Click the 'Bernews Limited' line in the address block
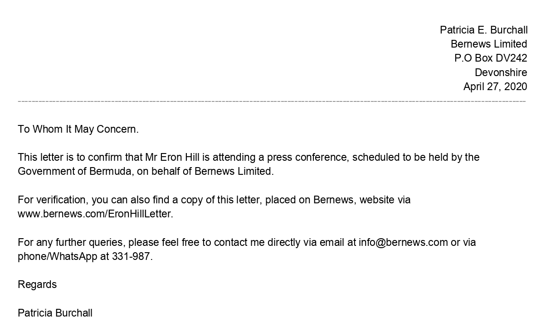 click(x=488, y=44)
